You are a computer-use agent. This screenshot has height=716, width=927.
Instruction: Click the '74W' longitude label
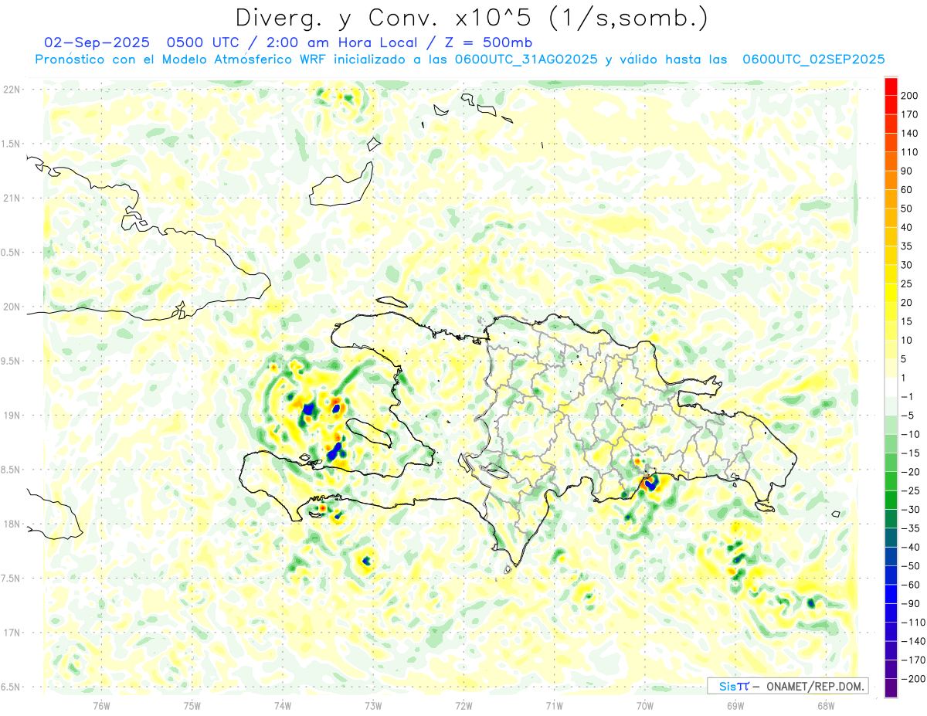coord(283,705)
